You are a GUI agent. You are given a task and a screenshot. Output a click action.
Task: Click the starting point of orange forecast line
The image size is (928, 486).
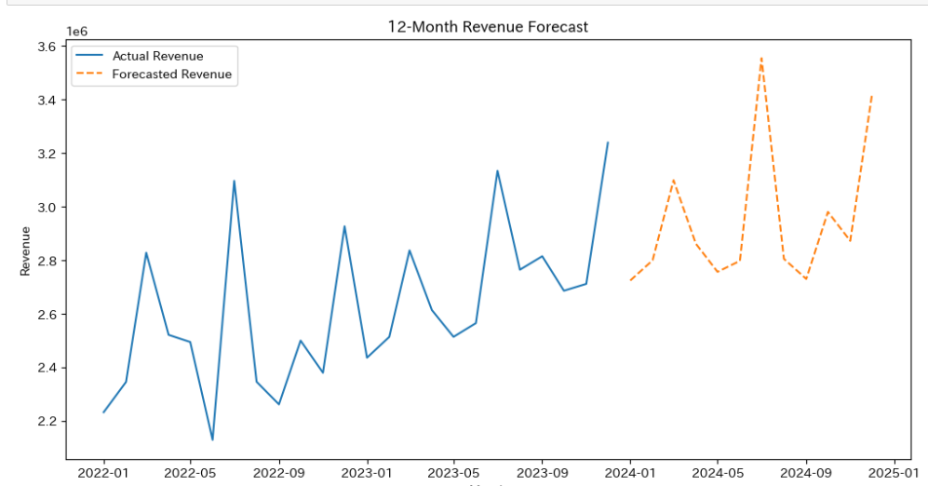[630, 280]
